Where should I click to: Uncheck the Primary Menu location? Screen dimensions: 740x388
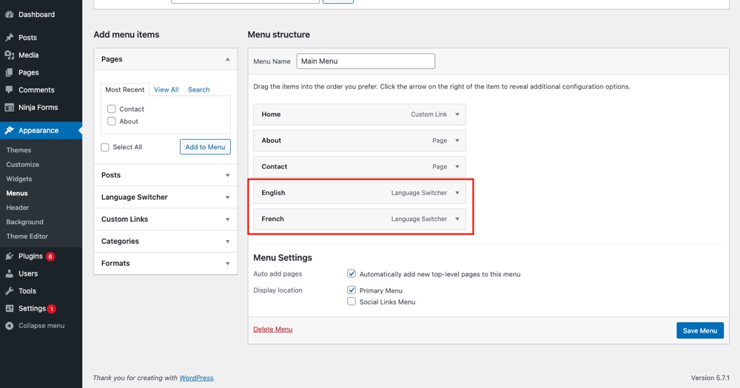pyautogui.click(x=351, y=290)
